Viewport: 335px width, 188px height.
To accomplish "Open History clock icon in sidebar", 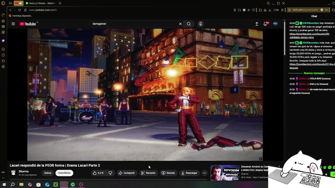I will tap(3, 55).
